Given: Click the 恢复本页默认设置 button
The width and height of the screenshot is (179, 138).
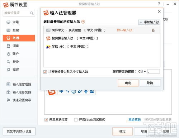Looking at the screenshot, I should click(x=19, y=131).
